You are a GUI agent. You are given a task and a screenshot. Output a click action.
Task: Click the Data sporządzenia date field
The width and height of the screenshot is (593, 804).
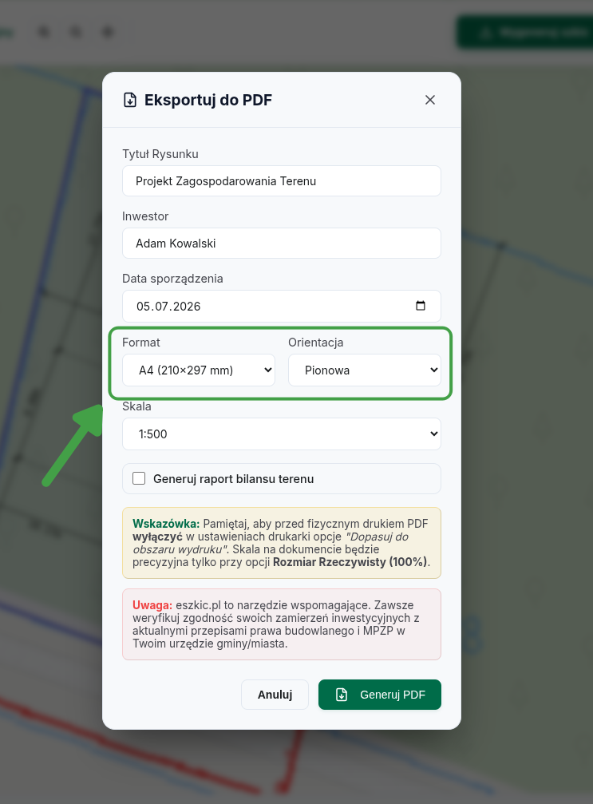[x=282, y=306]
